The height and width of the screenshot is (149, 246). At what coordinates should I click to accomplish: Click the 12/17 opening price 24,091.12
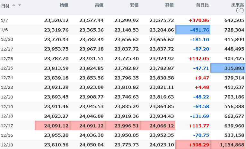pyautogui.click(x=52, y=126)
